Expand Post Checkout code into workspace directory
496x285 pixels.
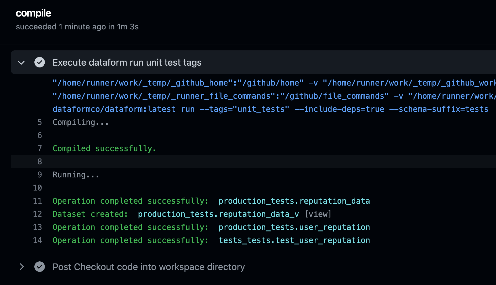coord(149,267)
